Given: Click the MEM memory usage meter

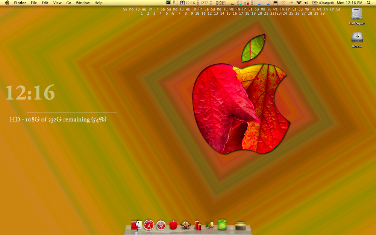Looking at the screenshot, I should pos(239,3).
